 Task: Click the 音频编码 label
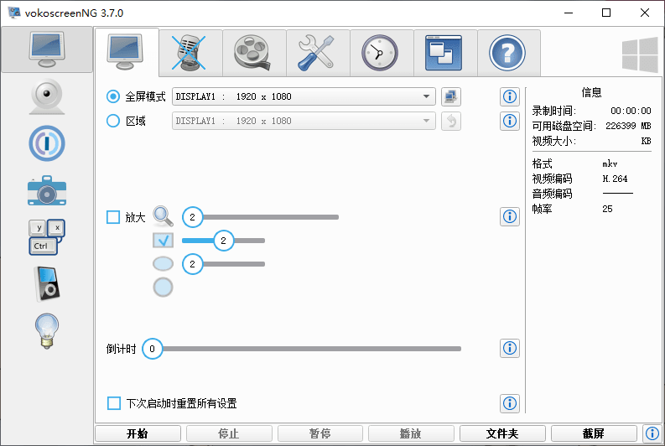(x=552, y=194)
